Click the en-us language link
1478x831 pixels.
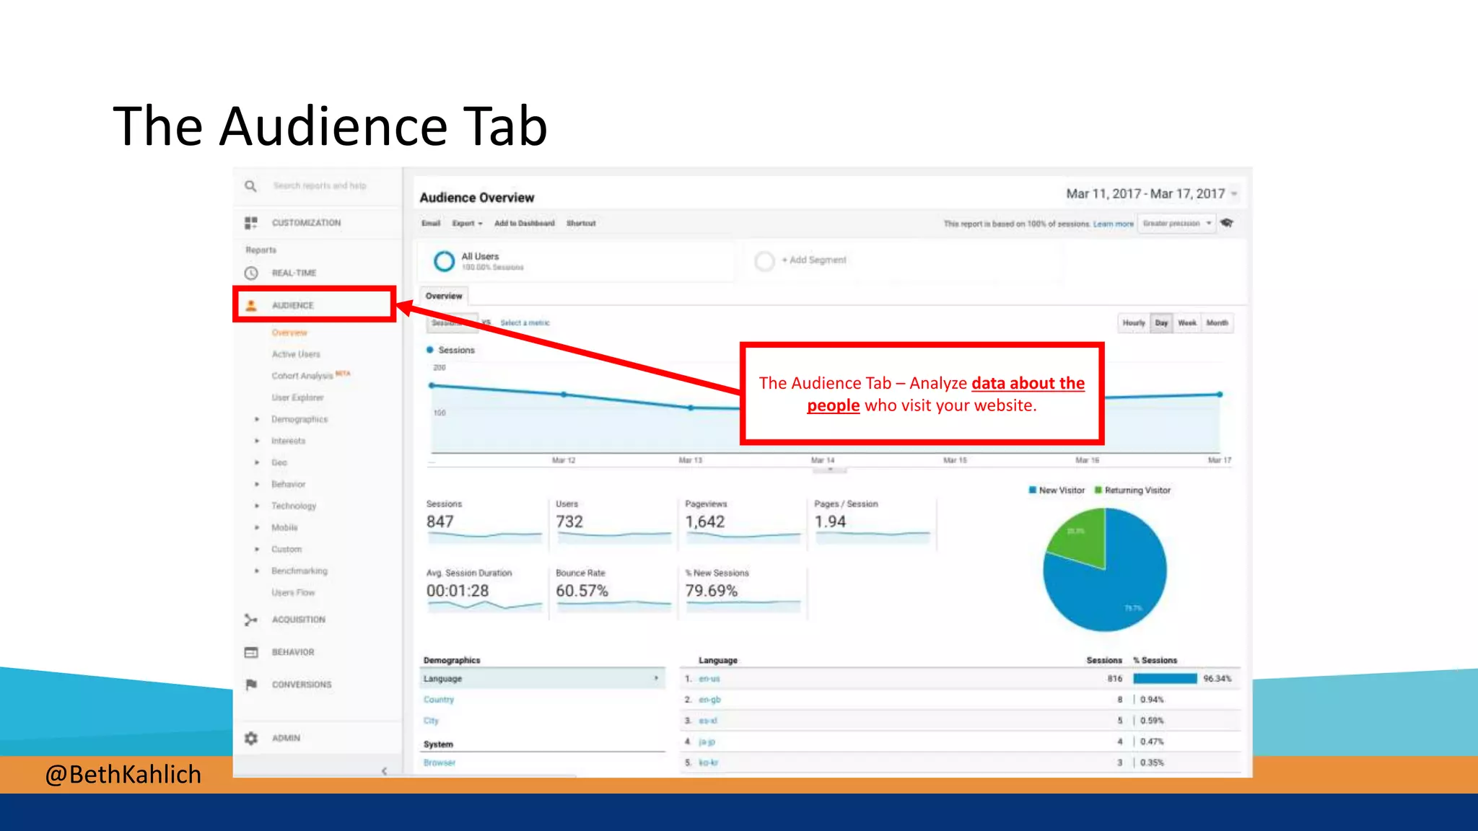click(709, 679)
